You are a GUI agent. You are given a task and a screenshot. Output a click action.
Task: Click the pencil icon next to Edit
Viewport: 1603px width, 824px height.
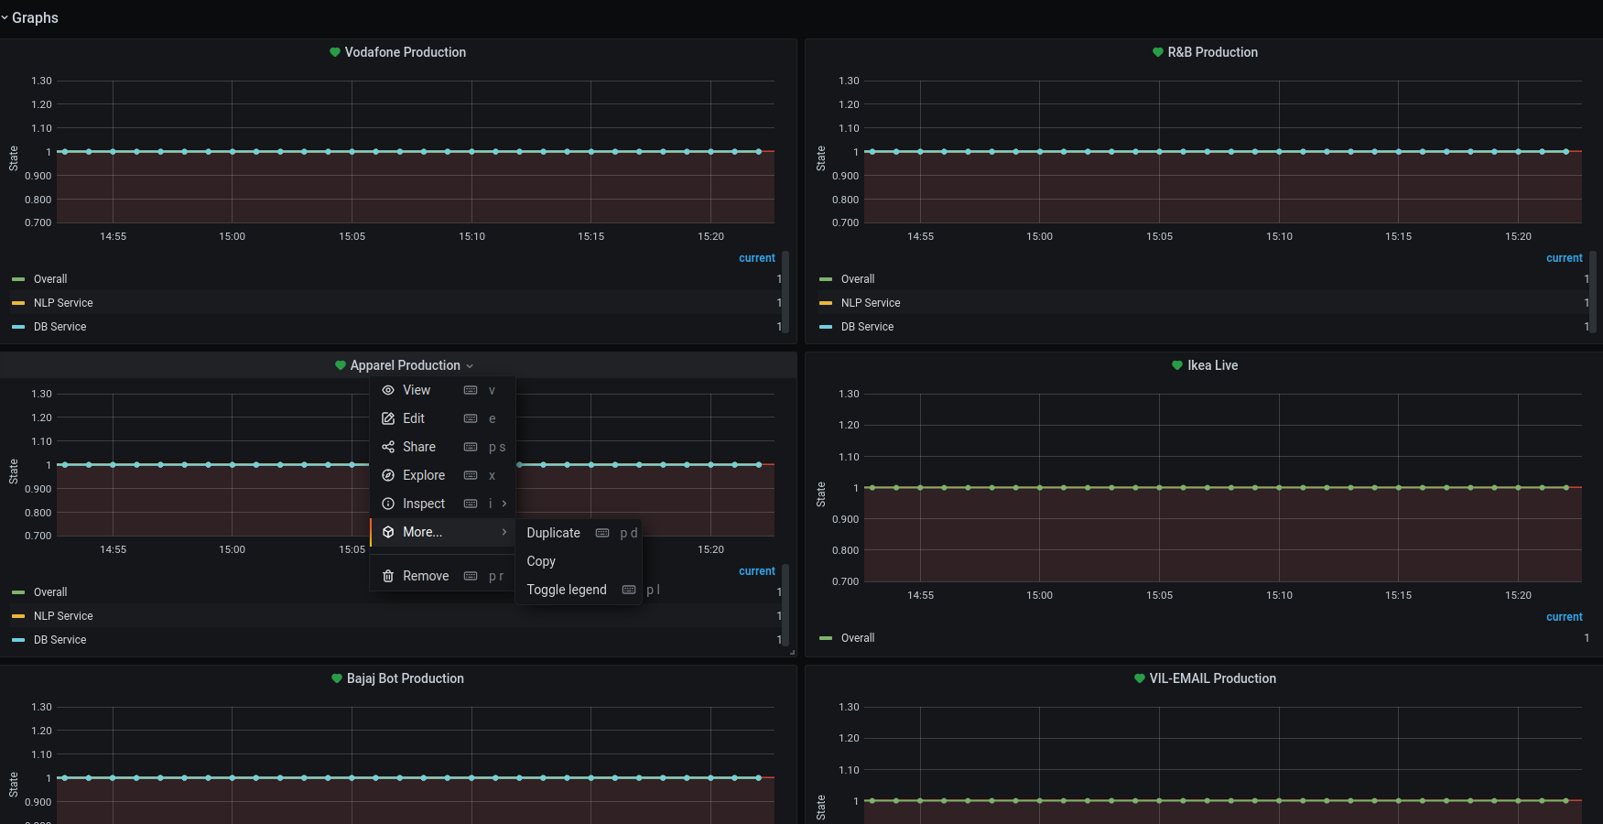(388, 418)
